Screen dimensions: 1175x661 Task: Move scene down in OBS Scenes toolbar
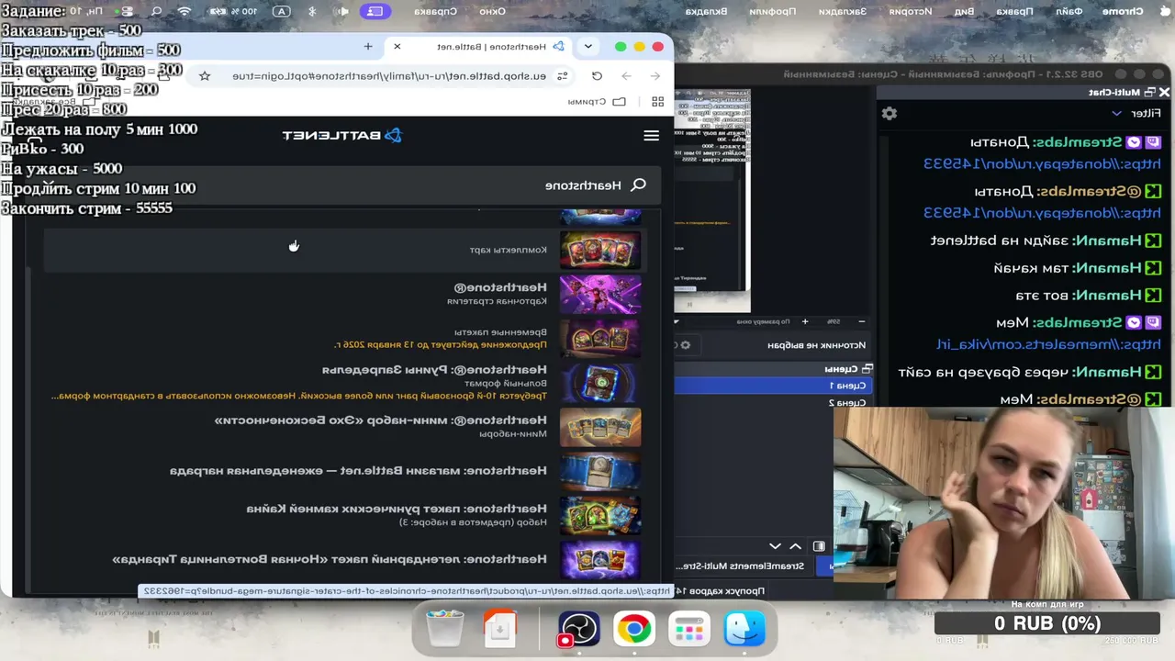[775, 546]
